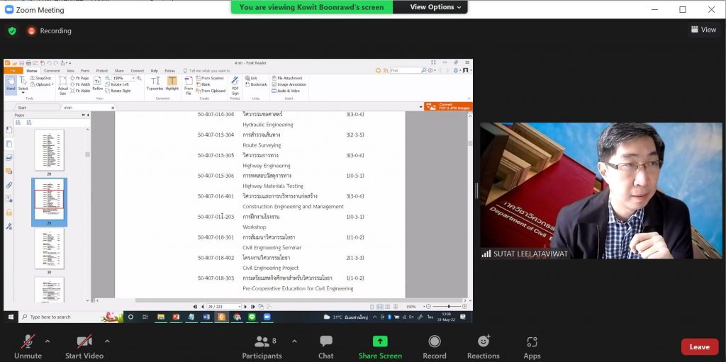This screenshot has width=726, height=362.
Task: Open the View layout menu
Action: click(703, 30)
